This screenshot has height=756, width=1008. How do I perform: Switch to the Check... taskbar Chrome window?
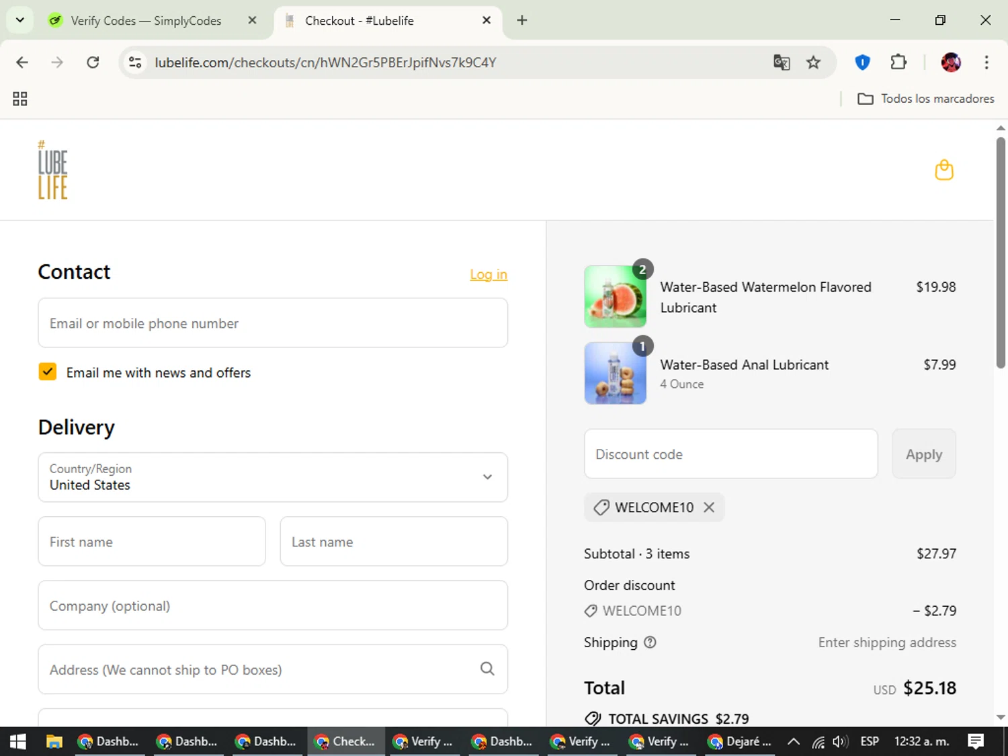click(x=346, y=741)
